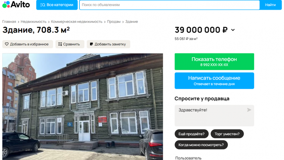Click the Здание breadcrumb

point(131,21)
